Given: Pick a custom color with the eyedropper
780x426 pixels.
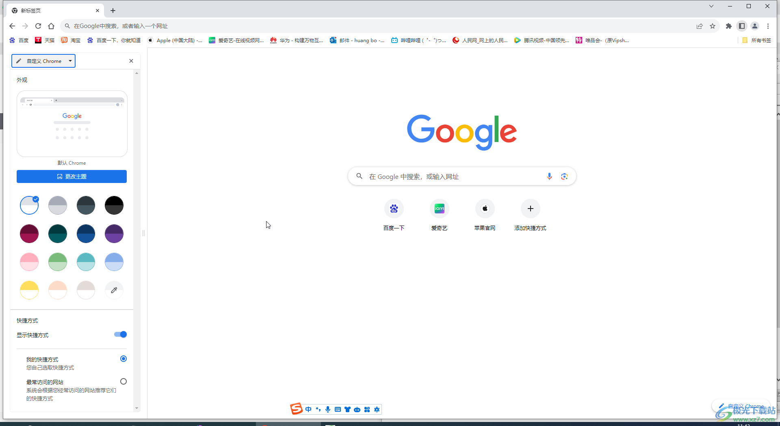Looking at the screenshot, I should click(114, 290).
